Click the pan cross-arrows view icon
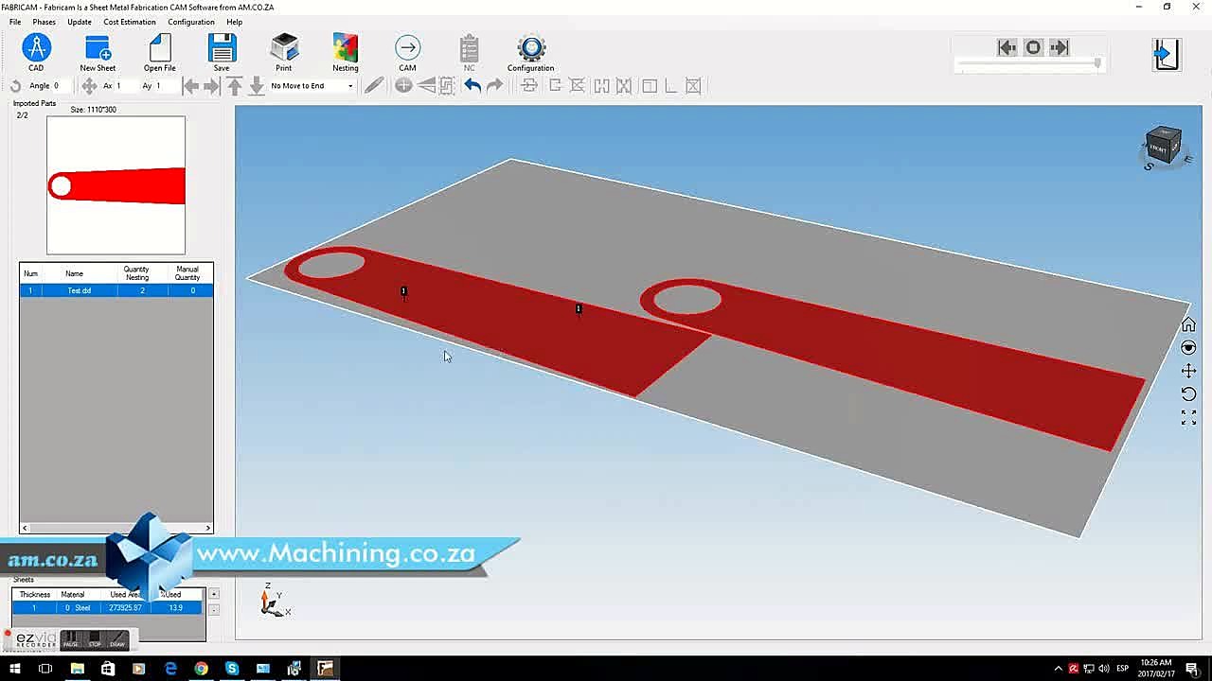This screenshot has width=1212, height=681. 1188,371
